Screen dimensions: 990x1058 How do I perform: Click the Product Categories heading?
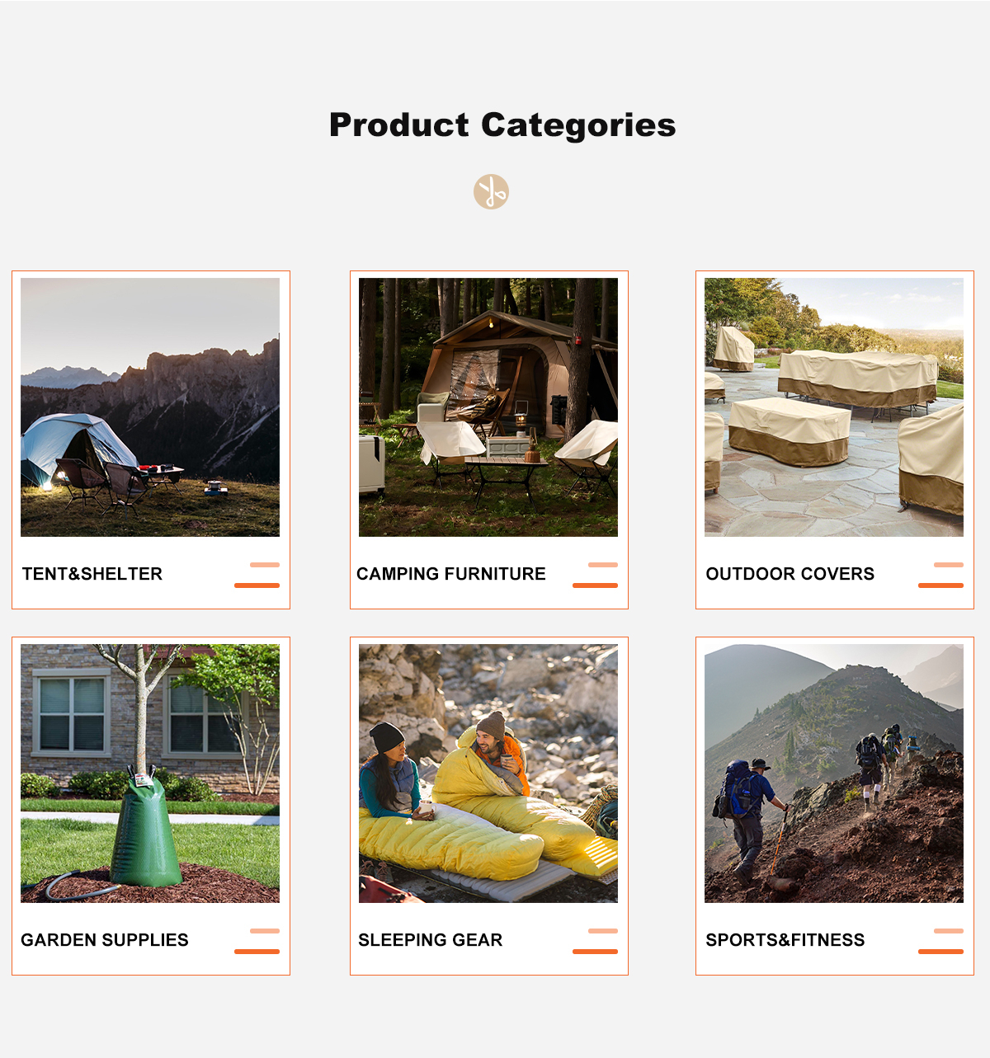(502, 125)
